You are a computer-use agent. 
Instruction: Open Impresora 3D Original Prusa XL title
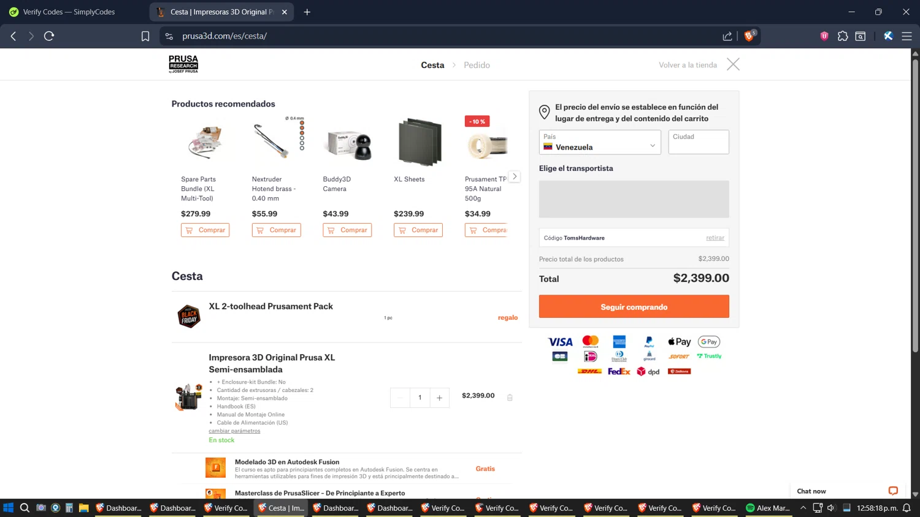click(272, 363)
